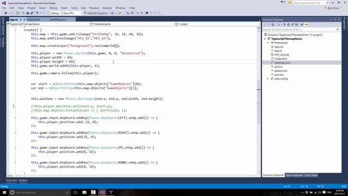The width and height of the screenshot is (348, 196).
Task: Open the Debug menu
Action: click(x=53, y=8)
